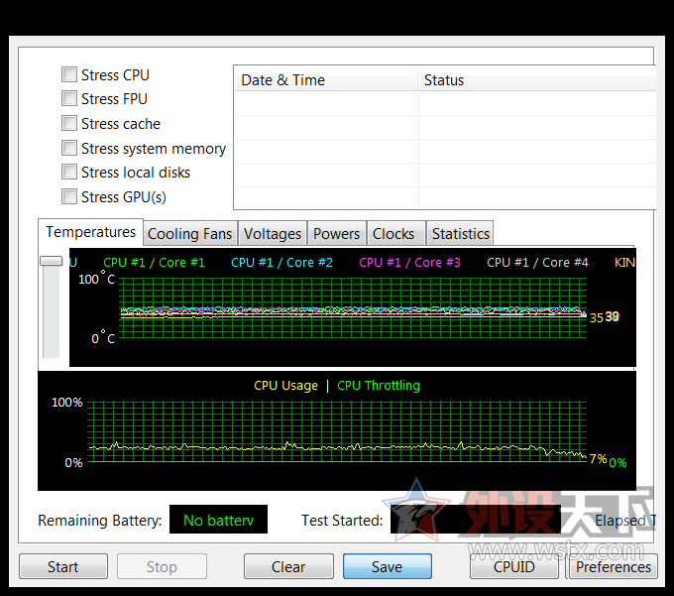The width and height of the screenshot is (674, 596).
Task: Click the No battery status field
Action: click(218, 520)
